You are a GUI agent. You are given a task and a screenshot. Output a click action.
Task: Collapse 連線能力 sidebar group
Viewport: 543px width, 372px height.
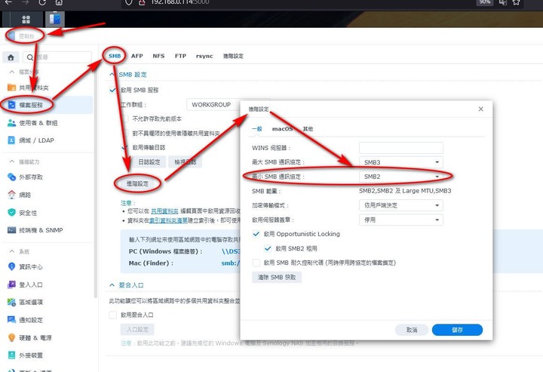[12, 161]
